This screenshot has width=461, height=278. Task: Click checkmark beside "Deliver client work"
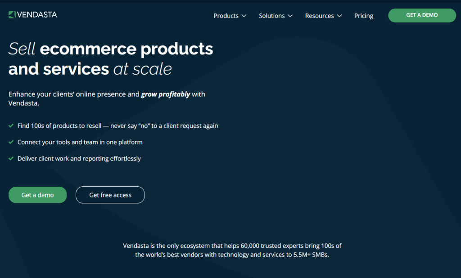11,159
